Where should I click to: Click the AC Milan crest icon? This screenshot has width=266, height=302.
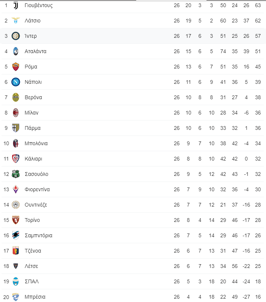(16, 113)
